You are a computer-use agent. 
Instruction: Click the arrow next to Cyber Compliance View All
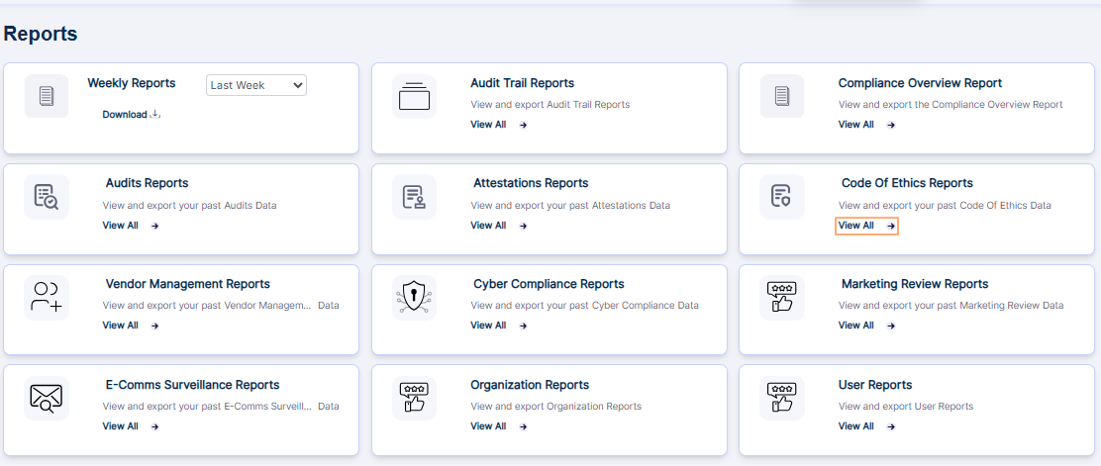click(523, 326)
